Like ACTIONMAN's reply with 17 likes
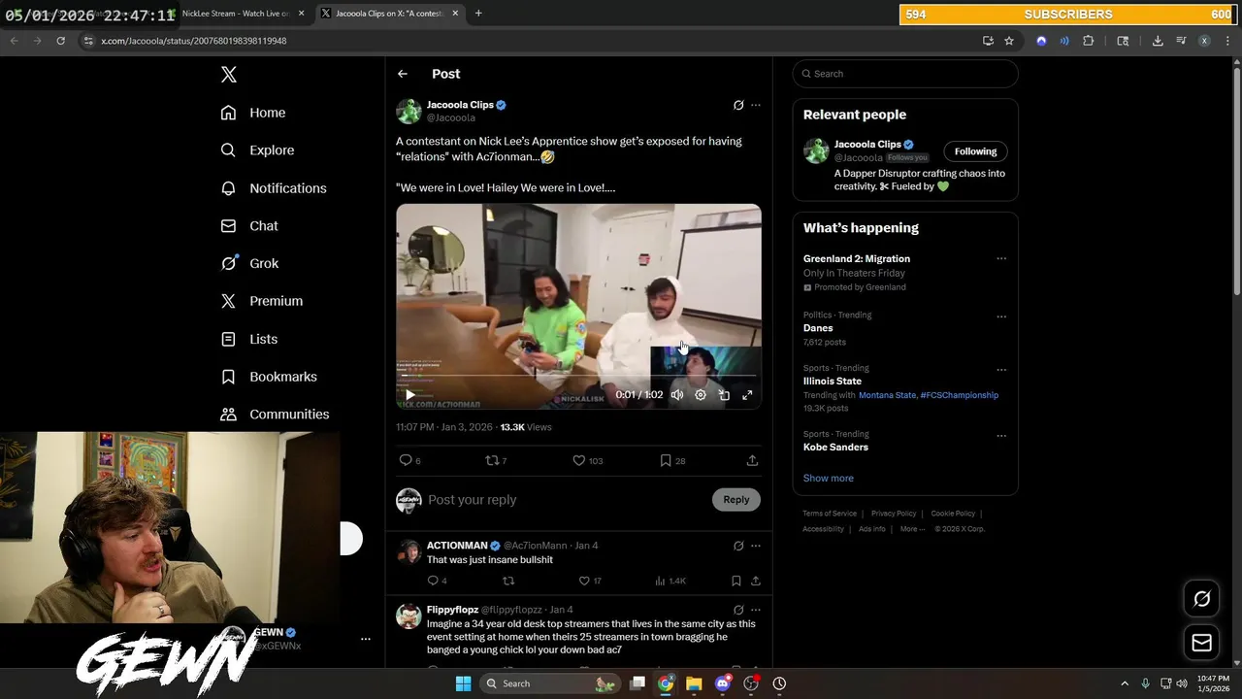1242x699 pixels. [x=590, y=581]
